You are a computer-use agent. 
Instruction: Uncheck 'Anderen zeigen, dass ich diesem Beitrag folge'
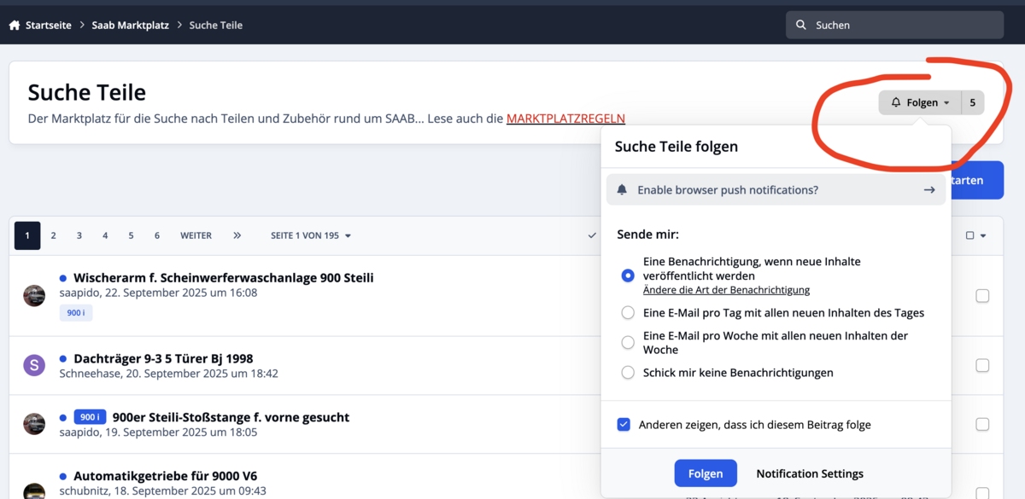pos(624,425)
